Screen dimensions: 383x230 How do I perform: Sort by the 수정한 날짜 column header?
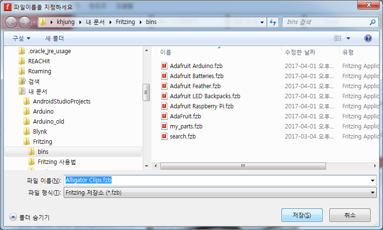point(300,52)
